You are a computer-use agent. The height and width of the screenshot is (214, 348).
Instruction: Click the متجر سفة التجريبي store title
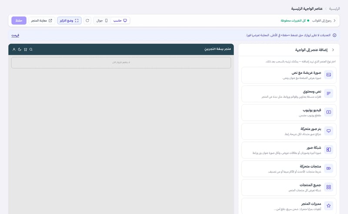[217, 49]
